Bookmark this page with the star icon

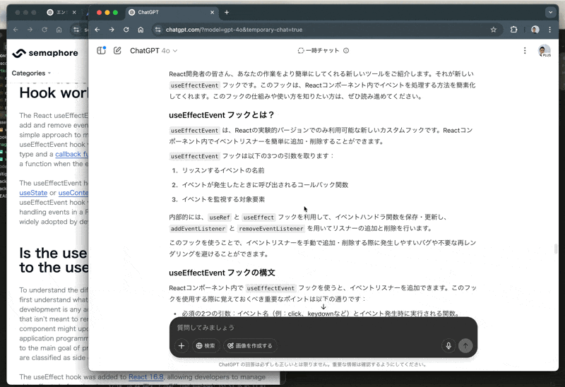pyautogui.click(x=493, y=30)
